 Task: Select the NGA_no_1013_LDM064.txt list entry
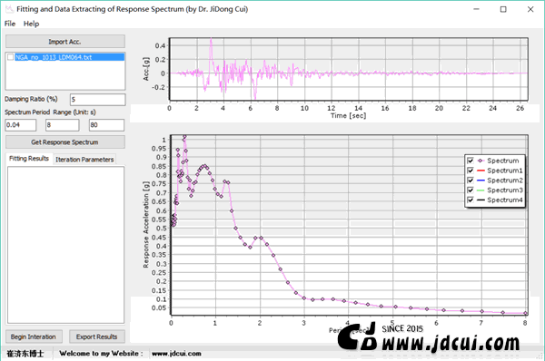pos(70,57)
